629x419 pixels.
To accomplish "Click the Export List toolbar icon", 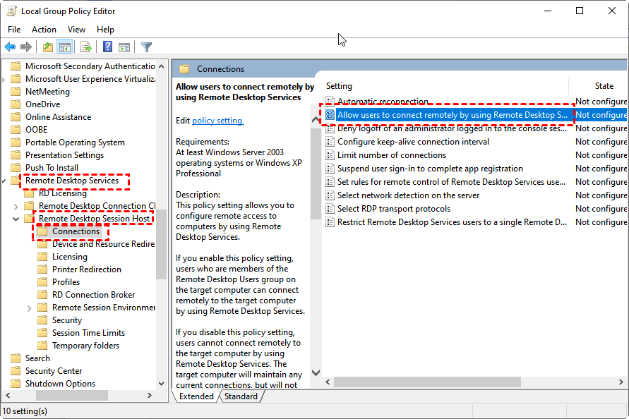I will point(86,47).
